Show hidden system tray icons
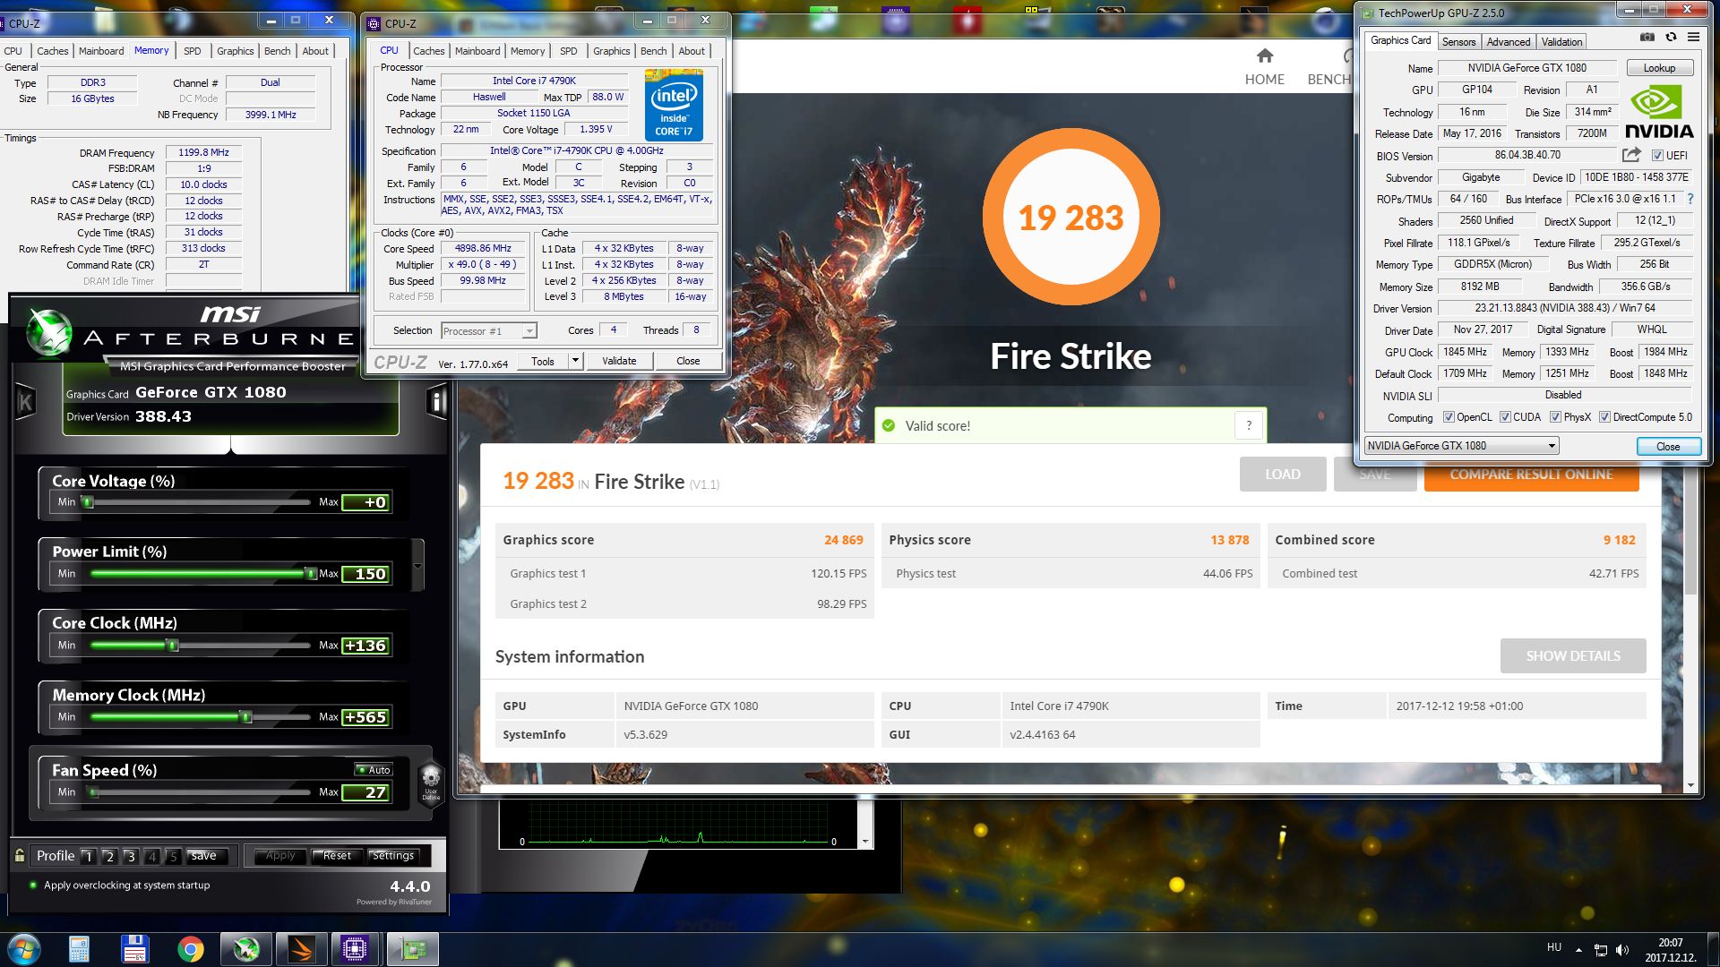This screenshot has width=1720, height=967. [1578, 949]
